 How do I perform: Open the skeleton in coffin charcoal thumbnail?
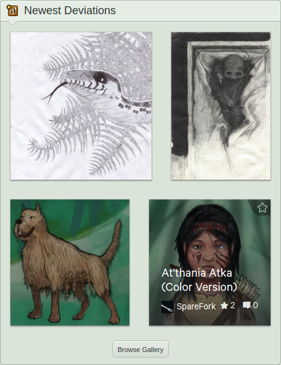[x=221, y=106]
